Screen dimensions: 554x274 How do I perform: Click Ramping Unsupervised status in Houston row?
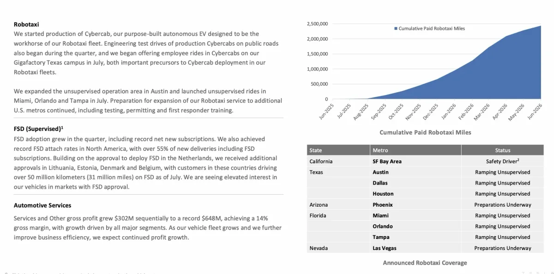coord(502,194)
